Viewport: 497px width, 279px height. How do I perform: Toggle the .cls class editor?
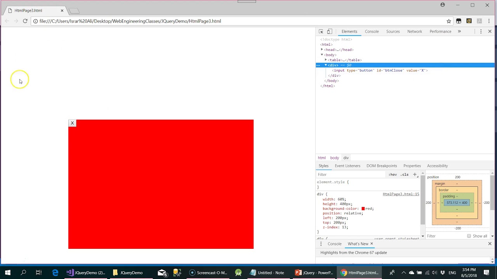405,174
